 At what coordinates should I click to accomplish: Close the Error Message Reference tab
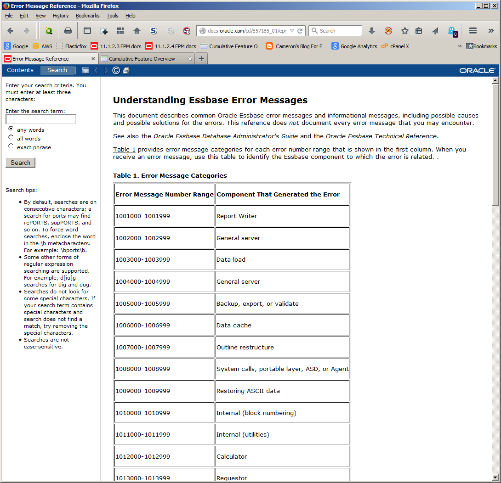point(93,59)
